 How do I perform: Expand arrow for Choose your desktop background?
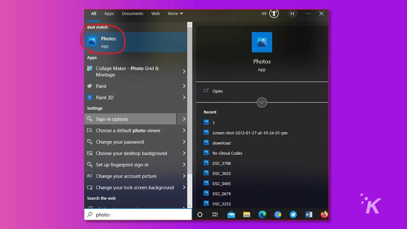[x=184, y=153]
